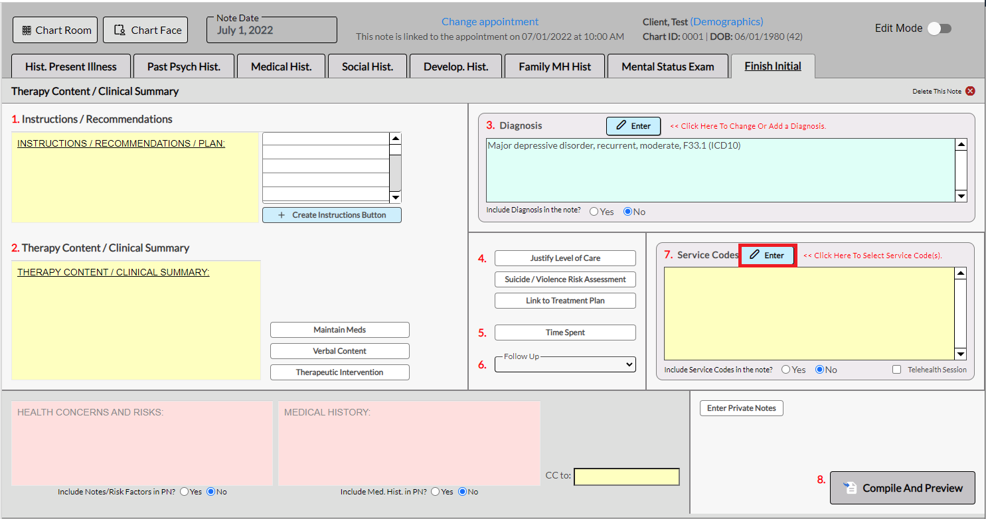Select Yes for Include Diagnosis in note

(x=594, y=212)
